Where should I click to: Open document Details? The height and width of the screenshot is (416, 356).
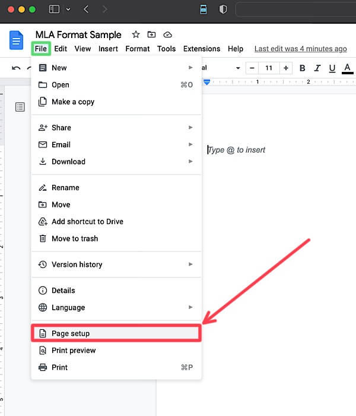point(116,291)
